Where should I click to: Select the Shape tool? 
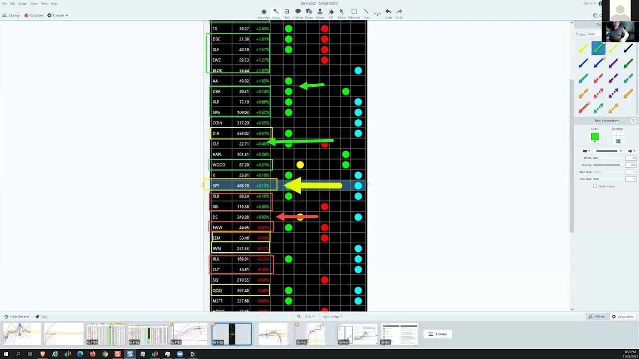pos(309,13)
